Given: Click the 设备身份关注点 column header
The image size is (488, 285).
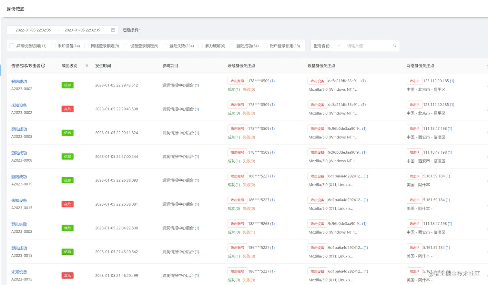Looking at the screenshot, I should tap(321, 66).
